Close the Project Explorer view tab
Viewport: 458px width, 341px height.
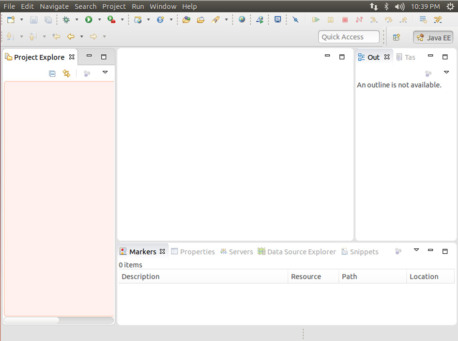[72, 57]
